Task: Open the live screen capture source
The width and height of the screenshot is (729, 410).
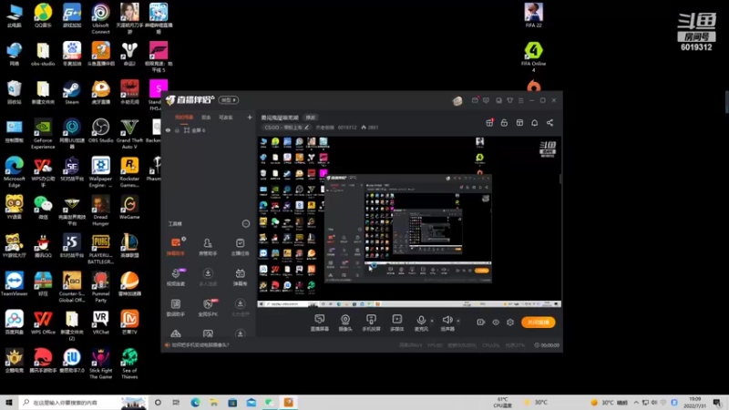Action: 320,323
